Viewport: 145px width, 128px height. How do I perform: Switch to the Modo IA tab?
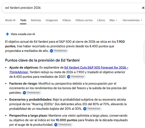10,20
